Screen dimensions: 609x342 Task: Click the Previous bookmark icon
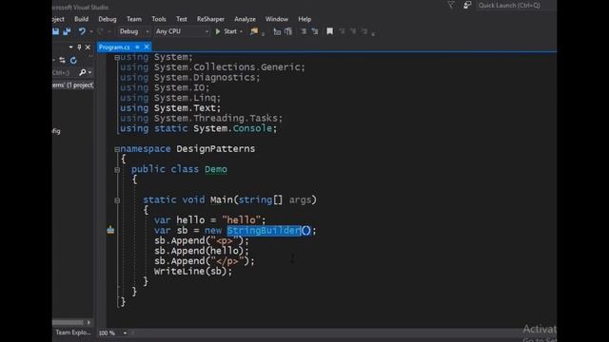(342, 31)
